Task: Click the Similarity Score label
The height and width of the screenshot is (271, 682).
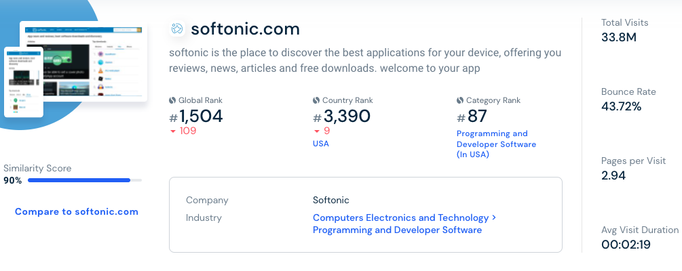Action: coord(37,169)
